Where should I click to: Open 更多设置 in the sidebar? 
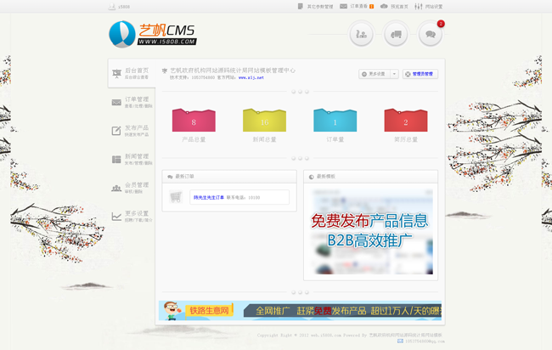coord(132,216)
